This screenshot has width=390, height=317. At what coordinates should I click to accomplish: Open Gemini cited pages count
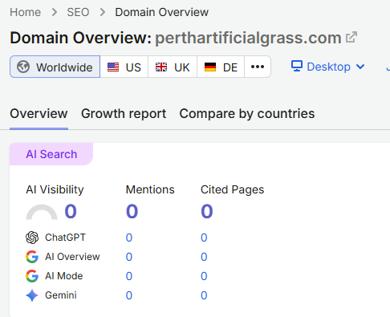(x=204, y=295)
